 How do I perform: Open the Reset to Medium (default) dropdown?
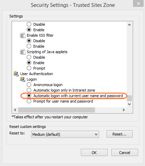click(65, 134)
